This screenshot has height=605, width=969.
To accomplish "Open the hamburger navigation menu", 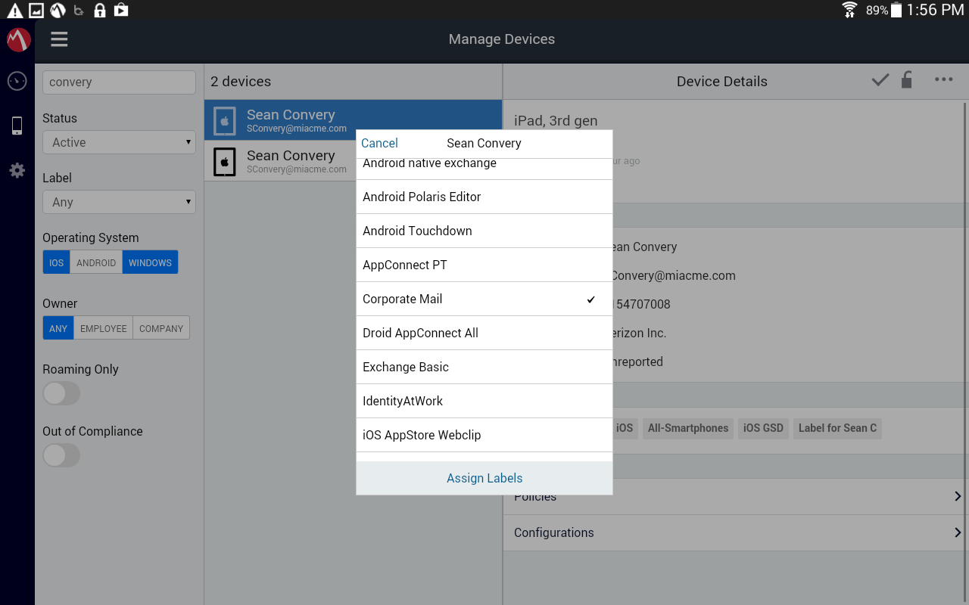I will 59,39.
